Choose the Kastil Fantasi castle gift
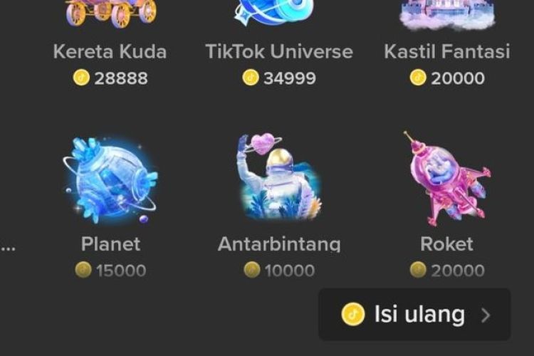Image resolution: width=534 pixels, height=356 pixels. click(x=447, y=14)
